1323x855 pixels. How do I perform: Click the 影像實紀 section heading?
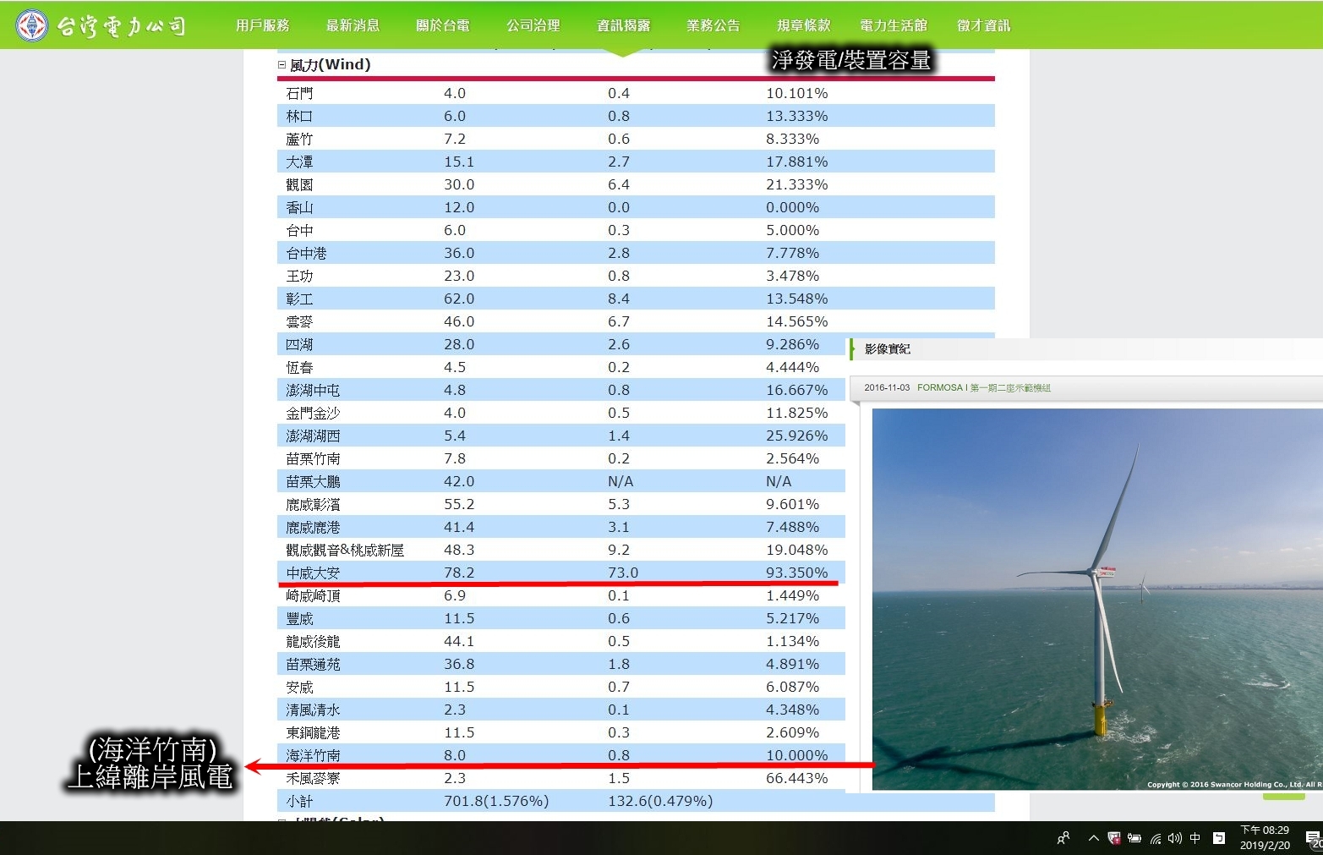click(888, 348)
